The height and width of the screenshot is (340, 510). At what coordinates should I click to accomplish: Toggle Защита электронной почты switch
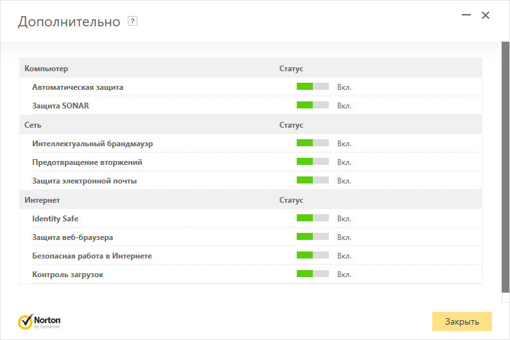[312, 180]
